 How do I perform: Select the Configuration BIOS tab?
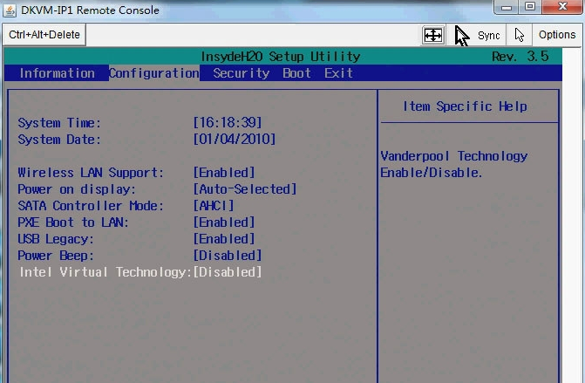point(154,73)
